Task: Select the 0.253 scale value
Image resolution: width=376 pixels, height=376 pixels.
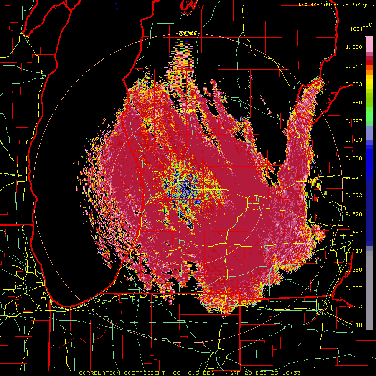Action: (x=354, y=307)
